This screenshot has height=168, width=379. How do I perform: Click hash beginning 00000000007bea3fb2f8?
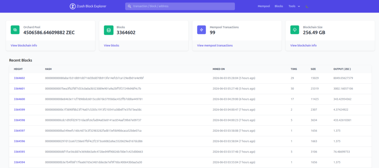93,89
